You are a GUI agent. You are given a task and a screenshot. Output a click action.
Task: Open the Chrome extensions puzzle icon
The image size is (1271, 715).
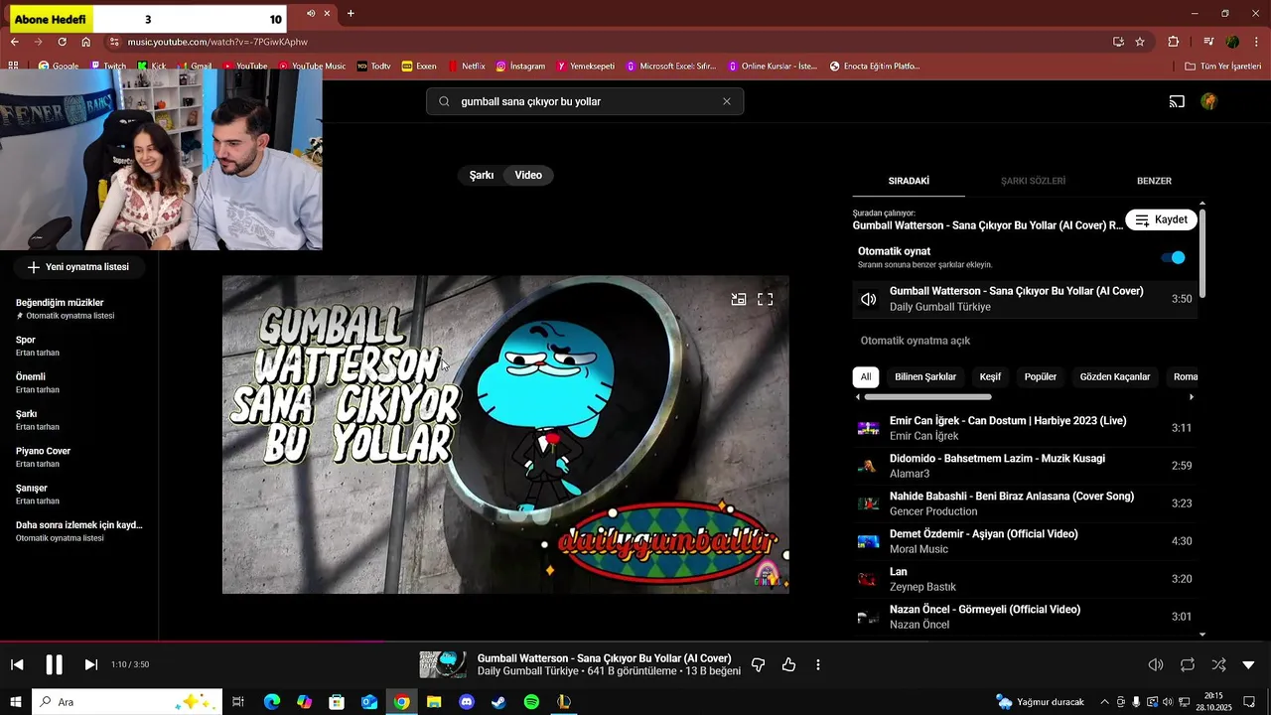coord(1174,42)
